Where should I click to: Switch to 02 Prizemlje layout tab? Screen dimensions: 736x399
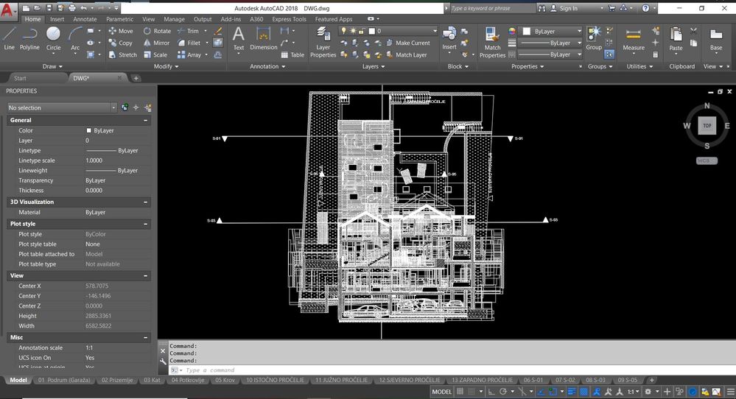(x=117, y=380)
